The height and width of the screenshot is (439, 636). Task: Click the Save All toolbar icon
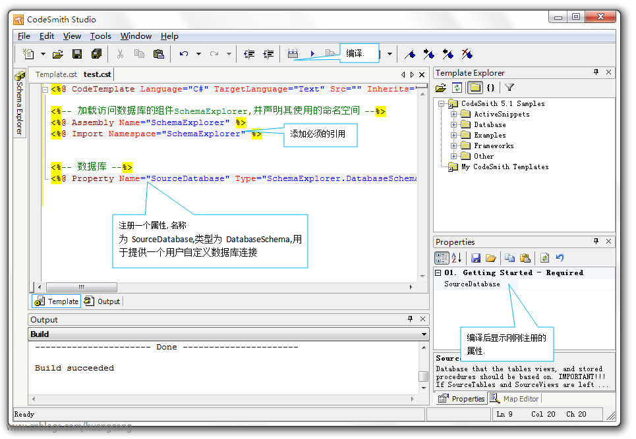click(x=96, y=54)
